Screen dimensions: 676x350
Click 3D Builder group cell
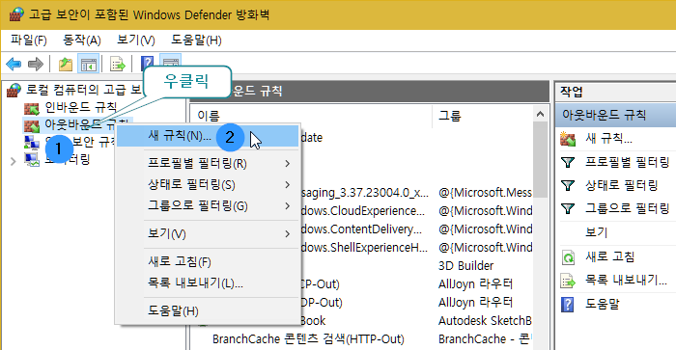click(x=465, y=265)
